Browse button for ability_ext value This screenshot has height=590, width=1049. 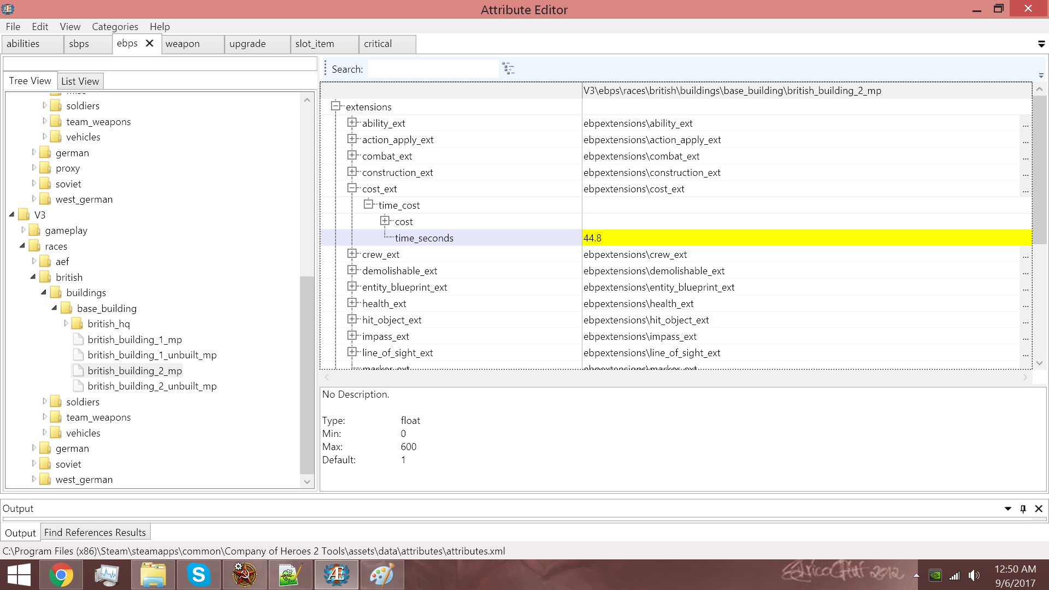(x=1026, y=123)
